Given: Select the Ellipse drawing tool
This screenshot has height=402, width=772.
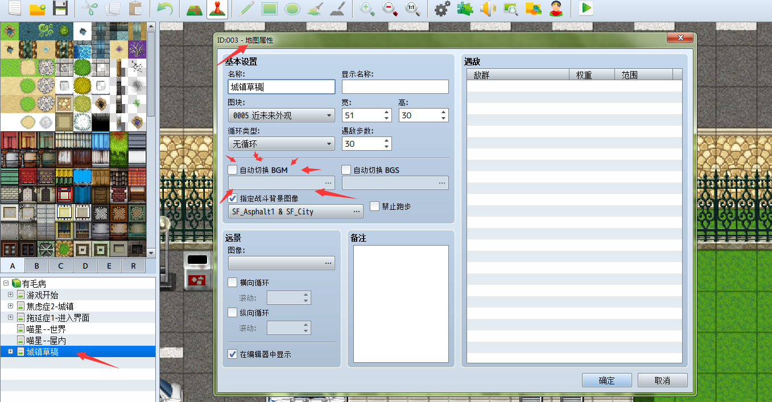Looking at the screenshot, I should pyautogui.click(x=292, y=9).
